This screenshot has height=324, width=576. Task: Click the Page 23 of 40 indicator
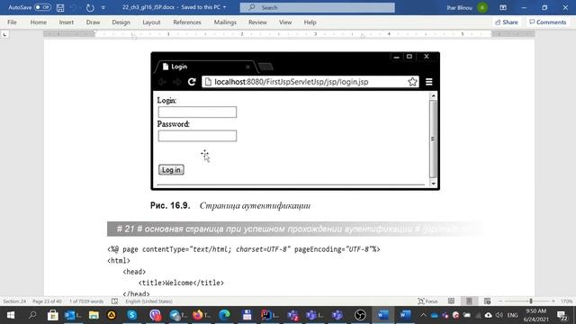pos(47,301)
